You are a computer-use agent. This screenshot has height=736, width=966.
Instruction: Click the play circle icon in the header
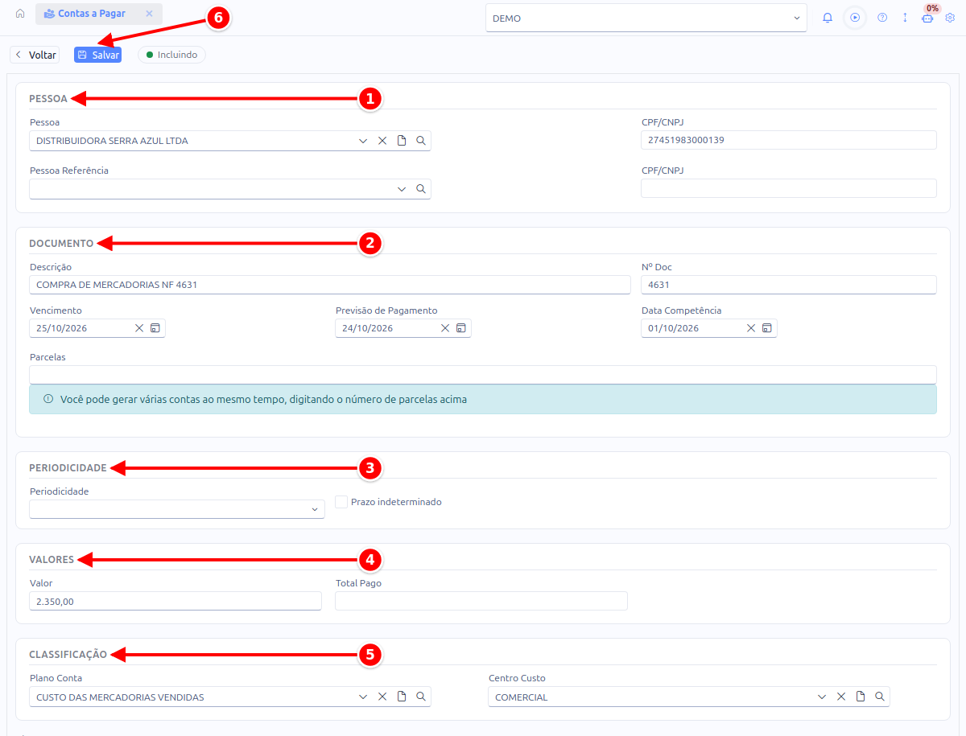(855, 18)
